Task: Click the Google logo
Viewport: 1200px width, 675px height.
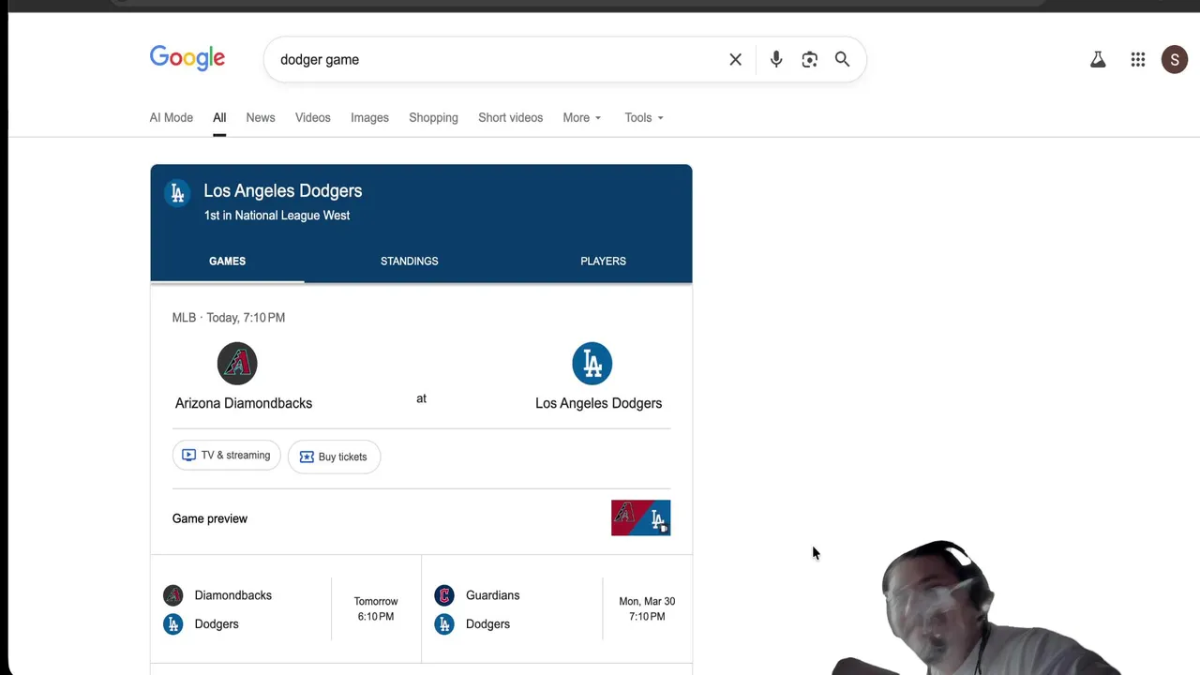Action: (x=187, y=58)
